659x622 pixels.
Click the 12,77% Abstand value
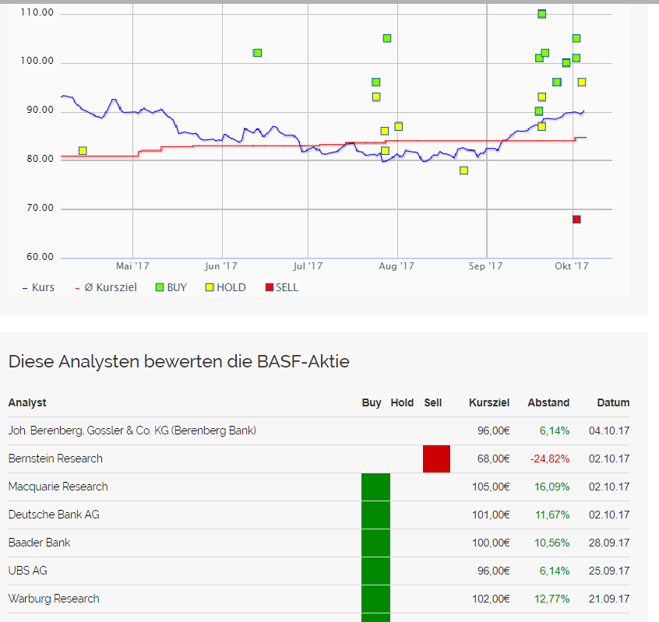(x=552, y=599)
